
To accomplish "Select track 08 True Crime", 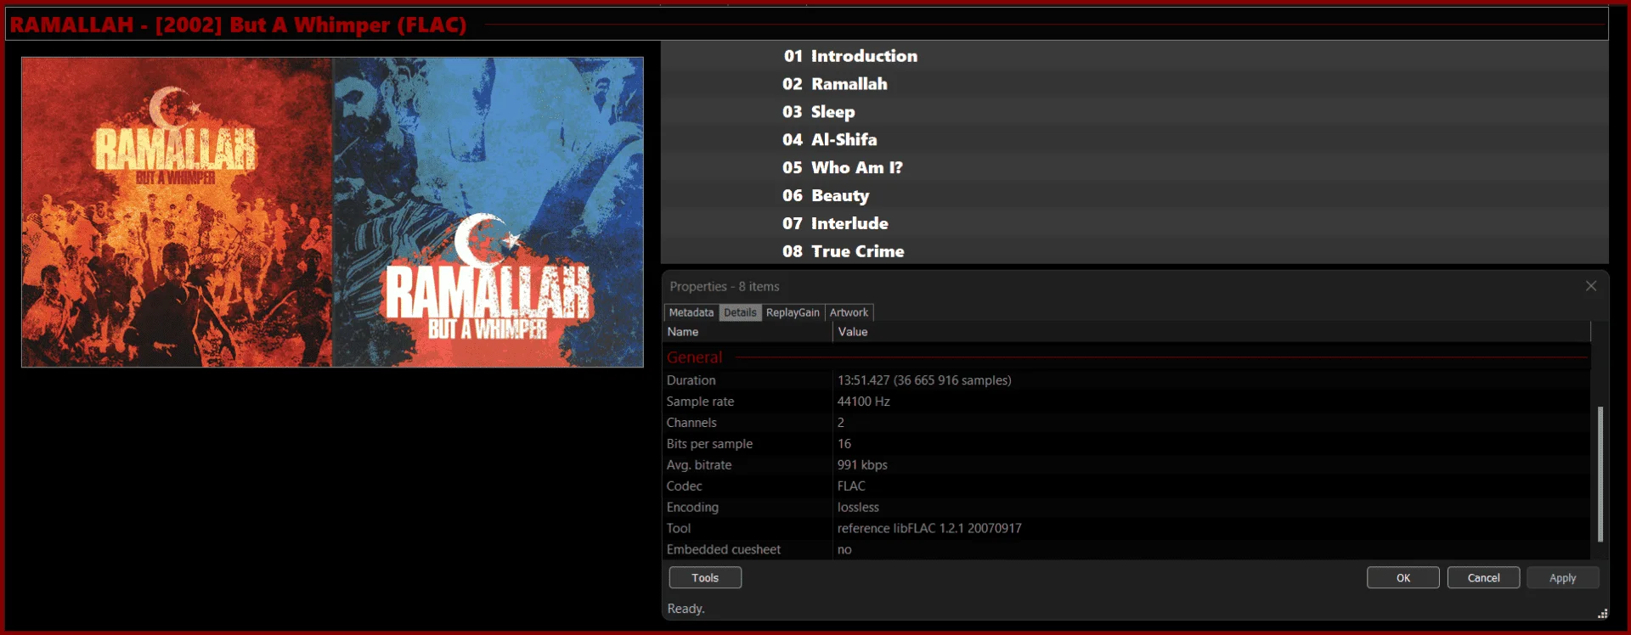I will (x=1135, y=251).
